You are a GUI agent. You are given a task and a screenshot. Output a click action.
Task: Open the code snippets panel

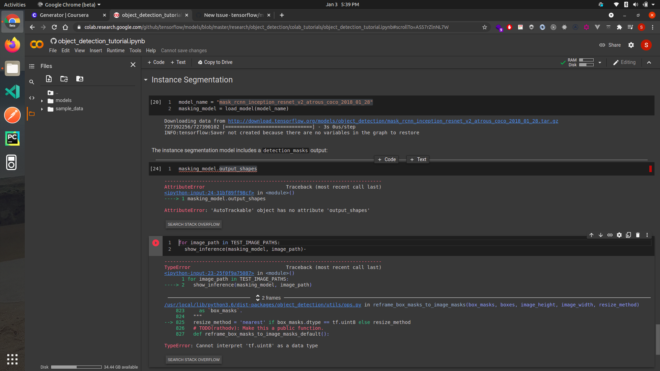(32, 98)
